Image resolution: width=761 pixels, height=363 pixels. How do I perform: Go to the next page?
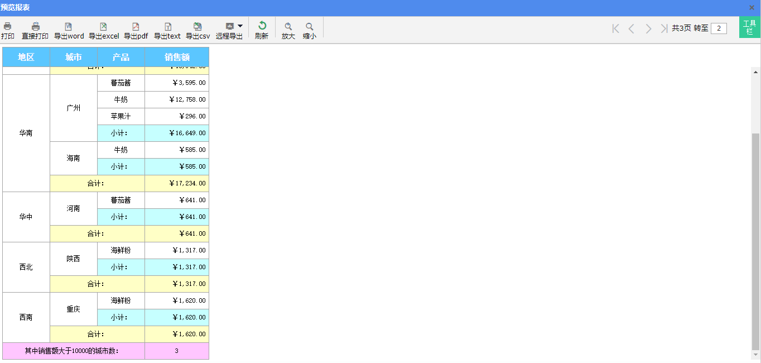(648, 28)
